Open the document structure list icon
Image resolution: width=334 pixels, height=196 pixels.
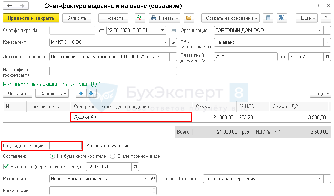tap(268, 18)
